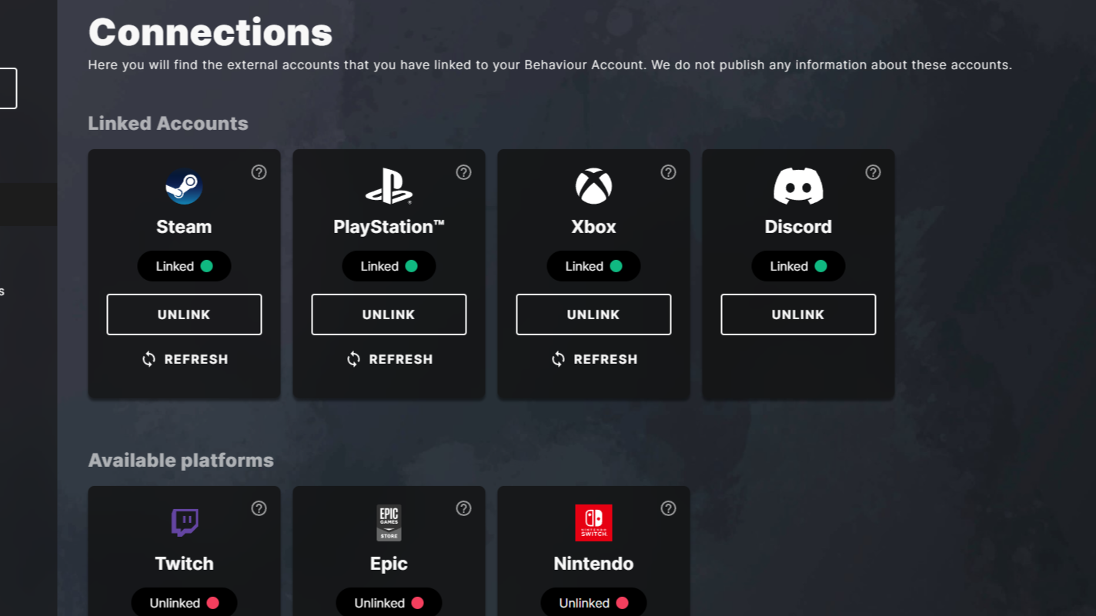Click the Steam Linked status badge

[x=184, y=266]
